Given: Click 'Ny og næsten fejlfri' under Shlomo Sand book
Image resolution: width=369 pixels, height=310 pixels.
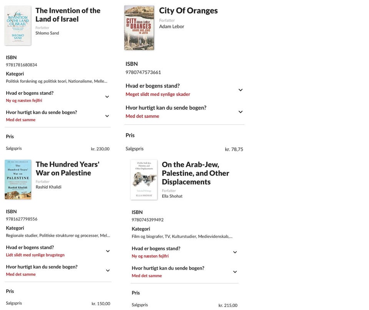Looking at the screenshot, I should click(24, 101).
